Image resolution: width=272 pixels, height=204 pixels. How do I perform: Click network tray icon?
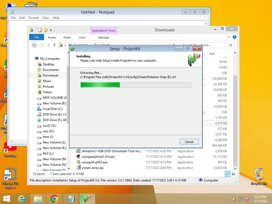[241, 199]
